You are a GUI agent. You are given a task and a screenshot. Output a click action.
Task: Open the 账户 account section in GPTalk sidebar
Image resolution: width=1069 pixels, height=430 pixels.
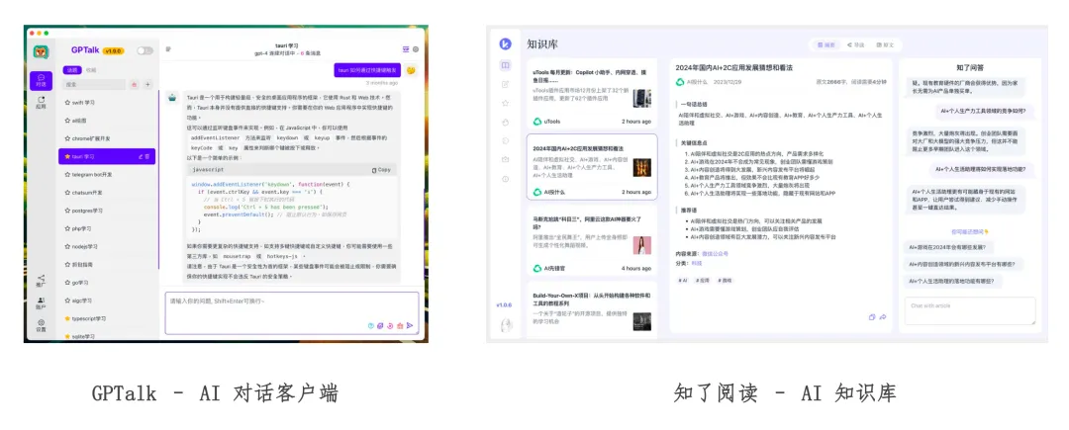coord(41,302)
